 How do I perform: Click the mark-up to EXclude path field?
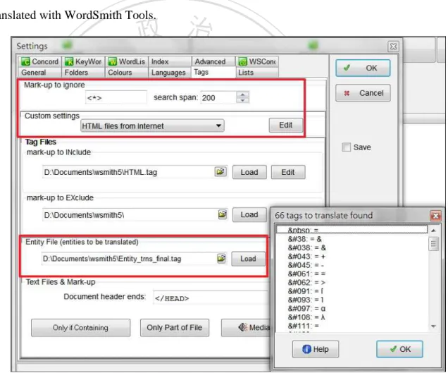tap(130, 215)
